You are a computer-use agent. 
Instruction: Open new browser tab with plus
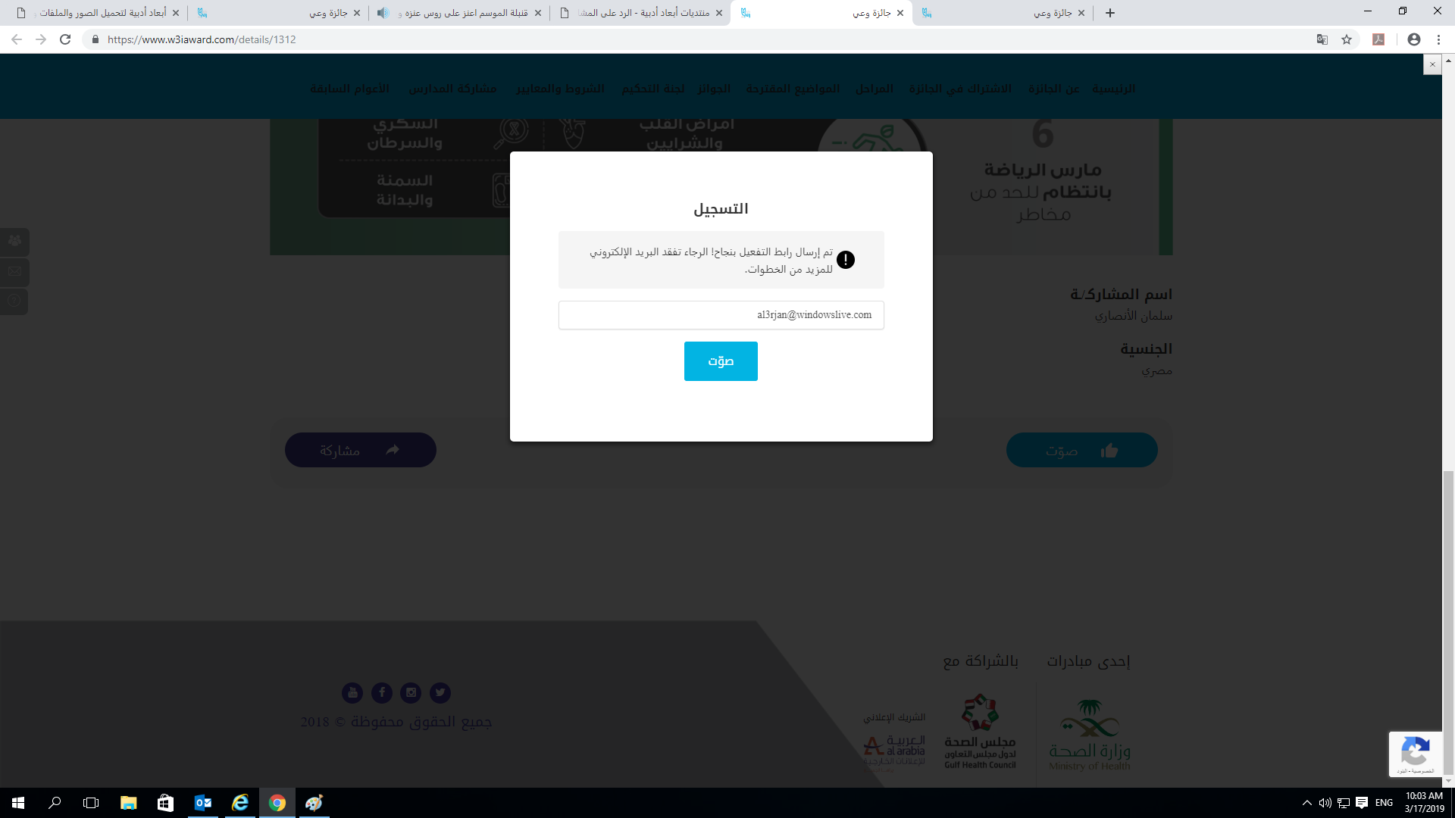(x=1110, y=13)
